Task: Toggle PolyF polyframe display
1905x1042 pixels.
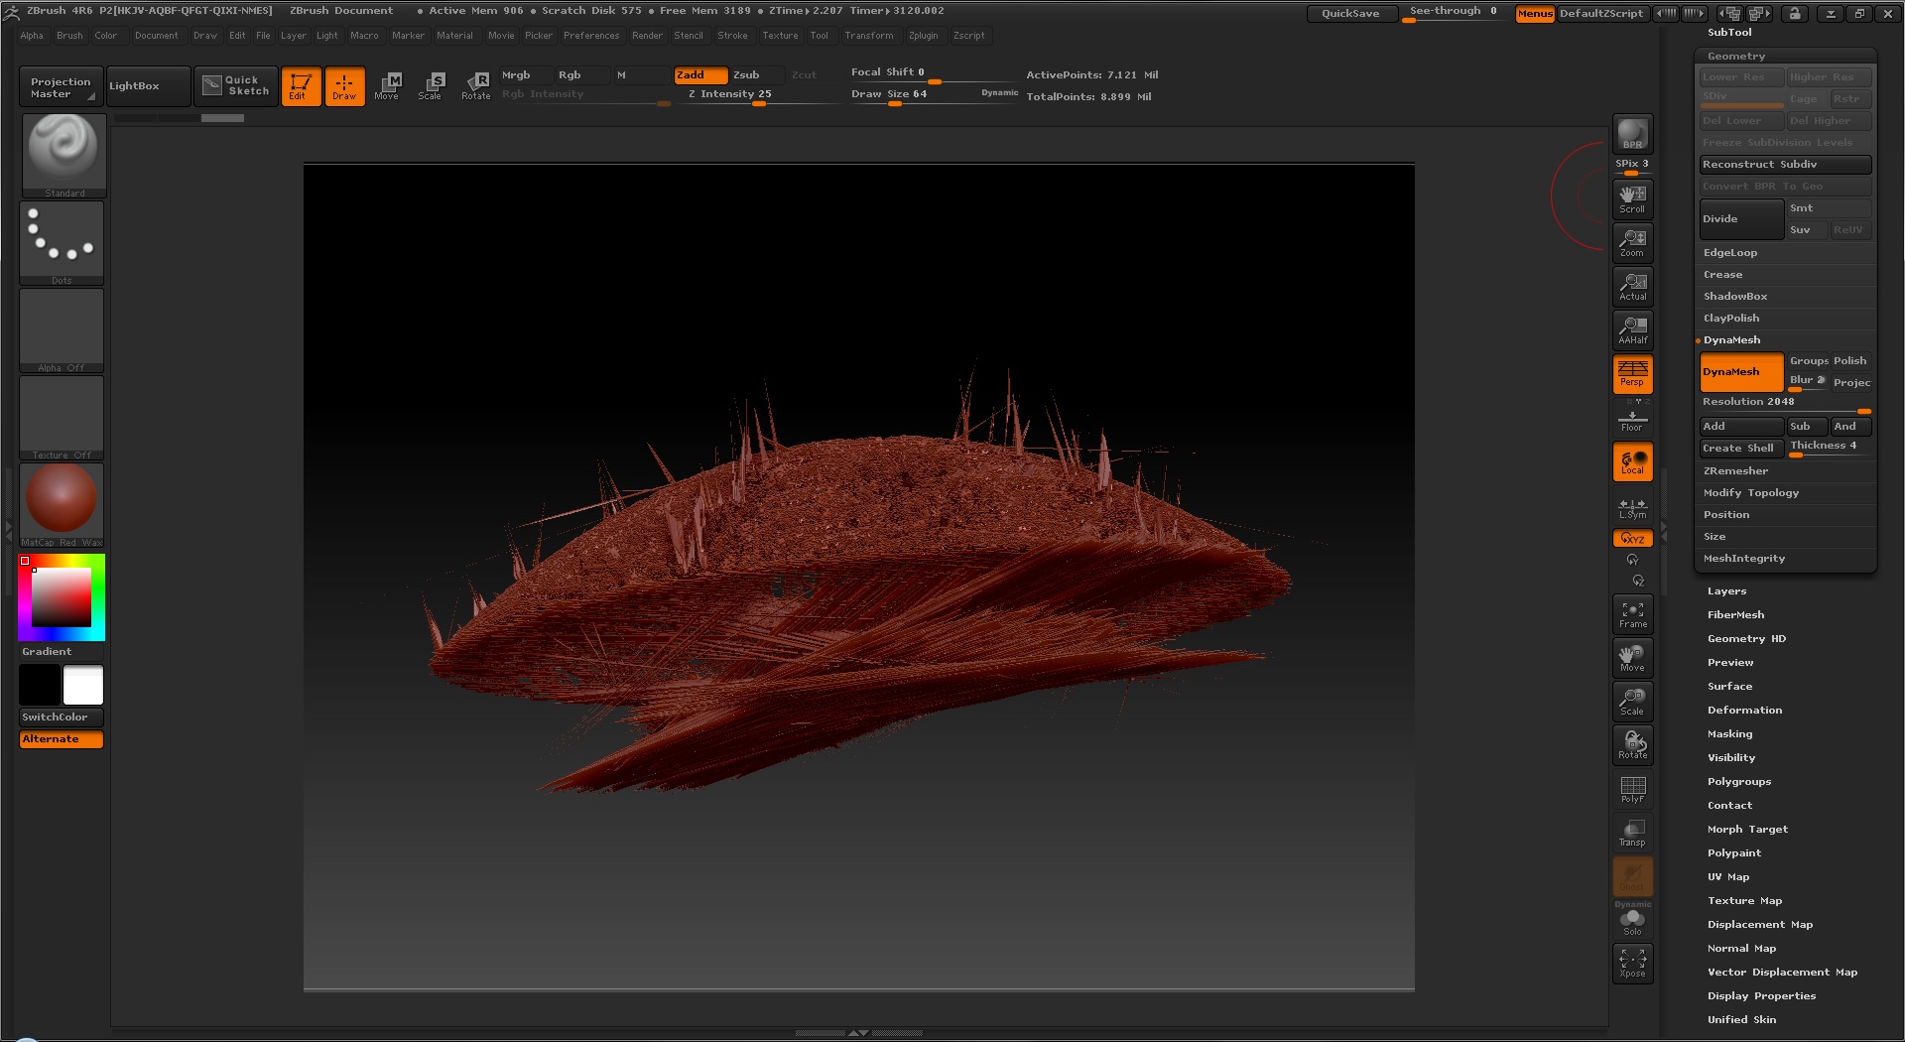Action: point(1632,789)
